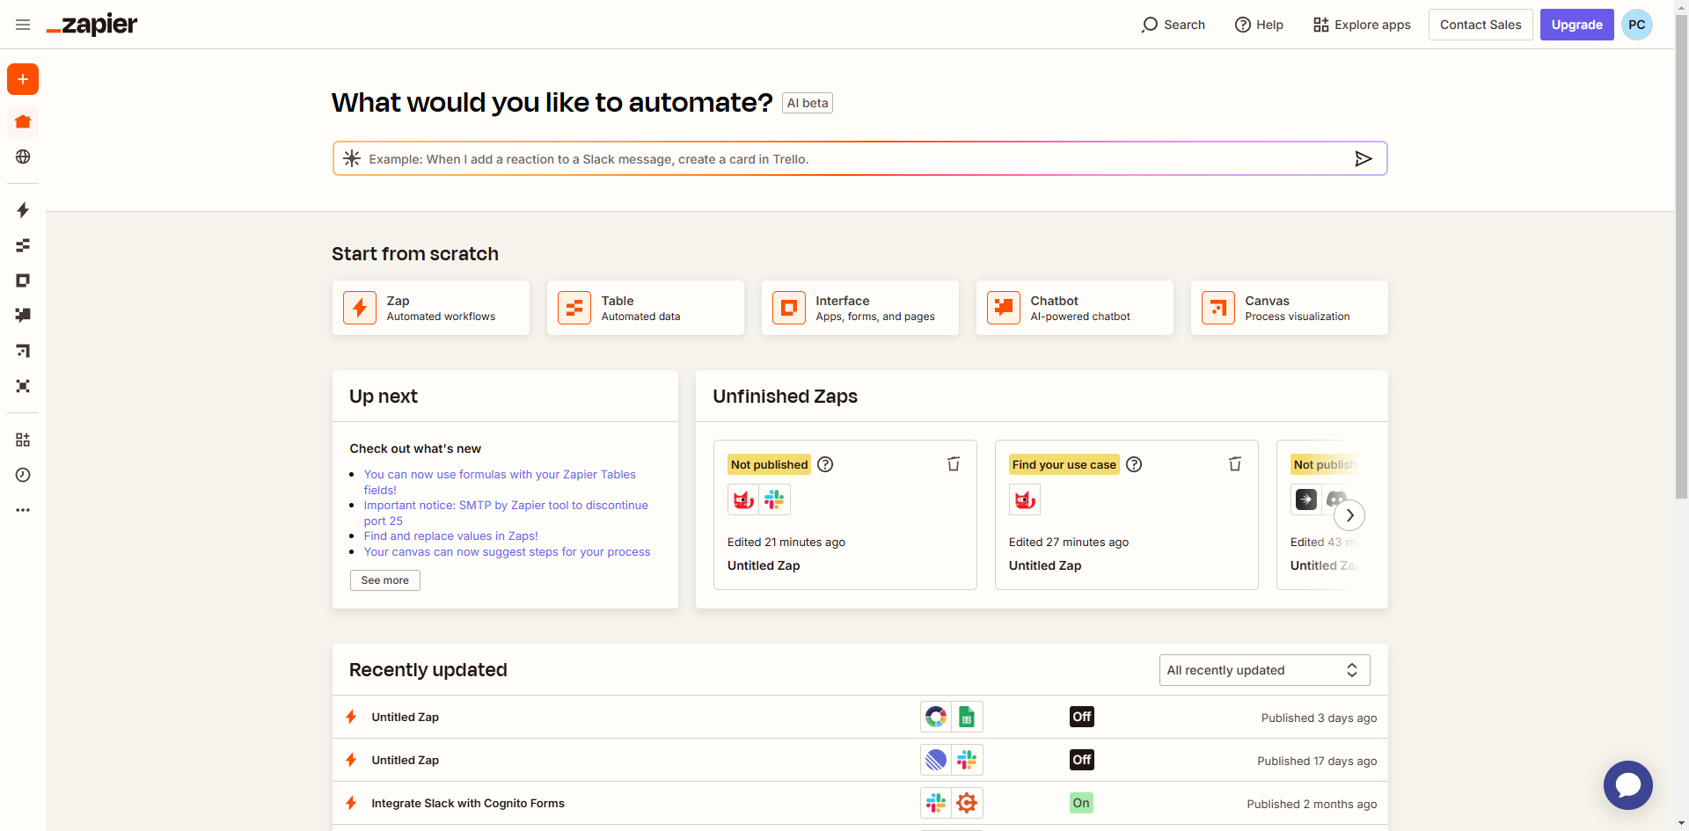Open Zap history clock icon in sidebar
Image resolution: width=1689 pixels, height=831 pixels.
pos(23,475)
